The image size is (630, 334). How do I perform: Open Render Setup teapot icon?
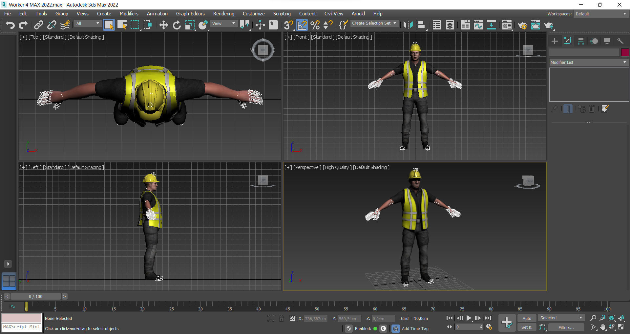pyautogui.click(x=522, y=25)
